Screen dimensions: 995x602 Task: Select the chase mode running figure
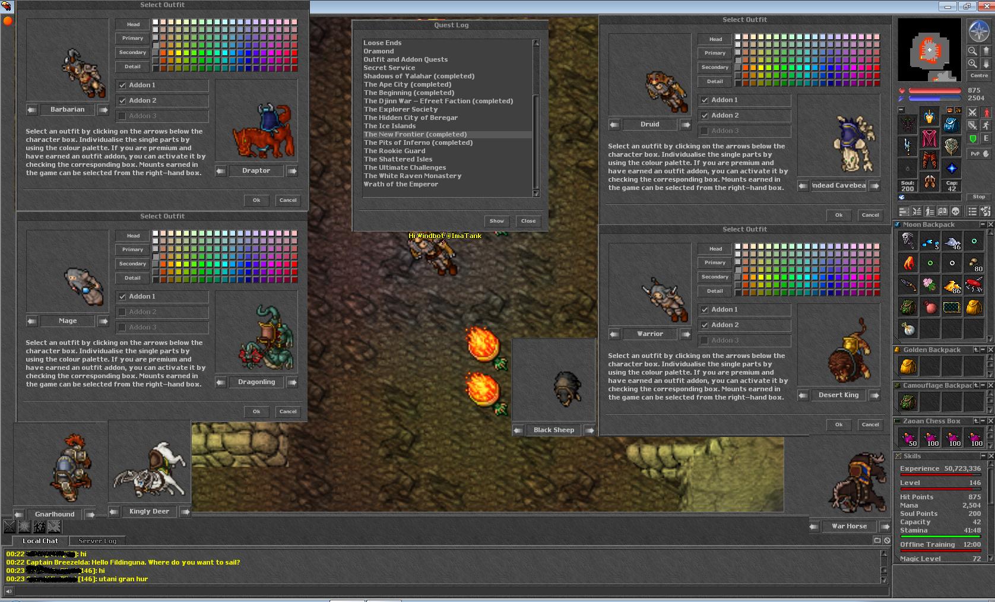tap(986, 125)
